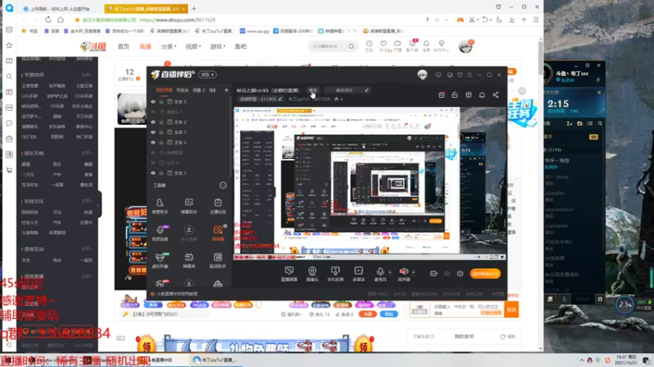
Task: Hide the 文本 2 source layer
Action: [153, 122]
